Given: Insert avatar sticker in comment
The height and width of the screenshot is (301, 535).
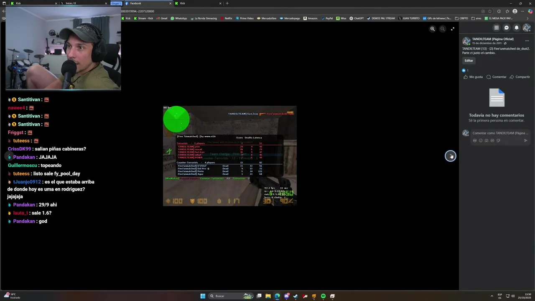Looking at the screenshot, I should [x=475, y=140].
